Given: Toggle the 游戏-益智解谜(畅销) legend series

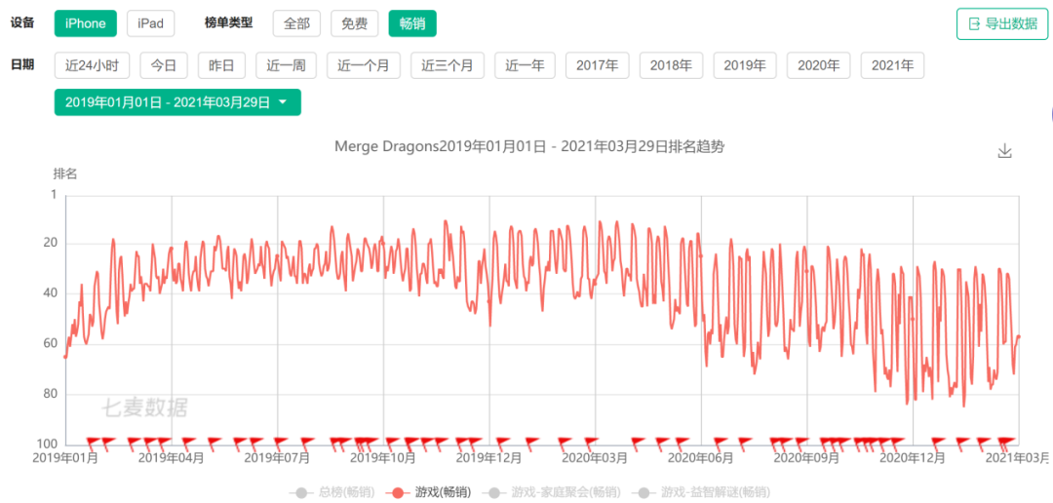Looking at the screenshot, I should [702, 492].
